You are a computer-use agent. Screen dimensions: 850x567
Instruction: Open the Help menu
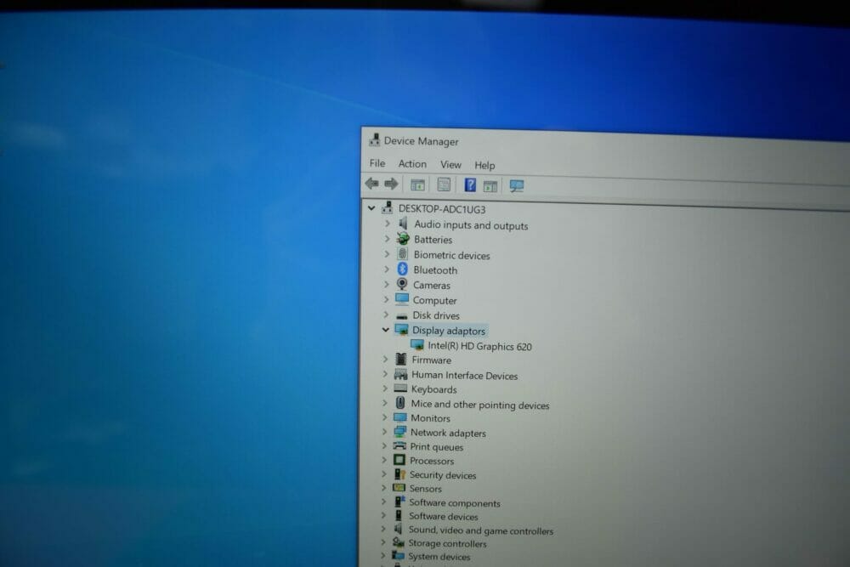[x=484, y=165]
